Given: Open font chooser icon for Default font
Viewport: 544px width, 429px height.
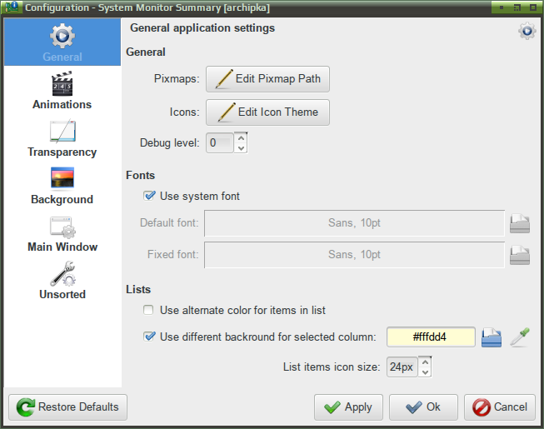Looking at the screenshot, I should [519, 223].
